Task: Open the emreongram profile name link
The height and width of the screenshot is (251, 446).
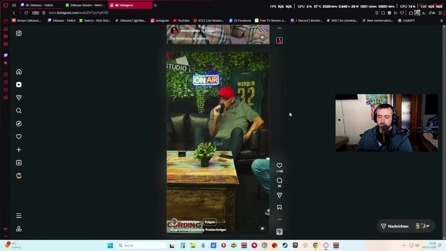Action: point(190,31)
